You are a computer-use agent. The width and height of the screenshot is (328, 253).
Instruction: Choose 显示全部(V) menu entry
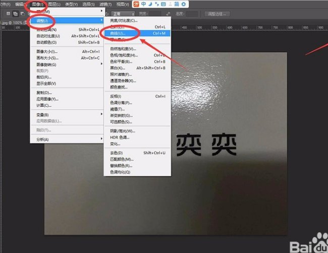pos(67,83)
